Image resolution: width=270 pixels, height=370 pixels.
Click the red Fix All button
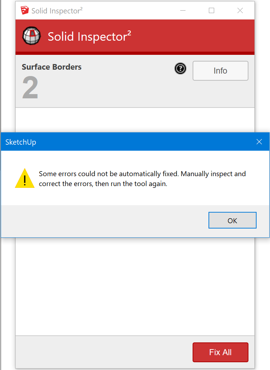(x=221, y=352)
